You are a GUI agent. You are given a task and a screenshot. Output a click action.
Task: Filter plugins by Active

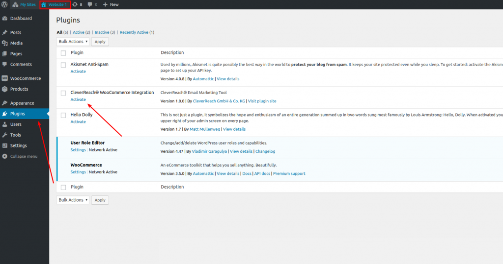click(x=78, y=32)
